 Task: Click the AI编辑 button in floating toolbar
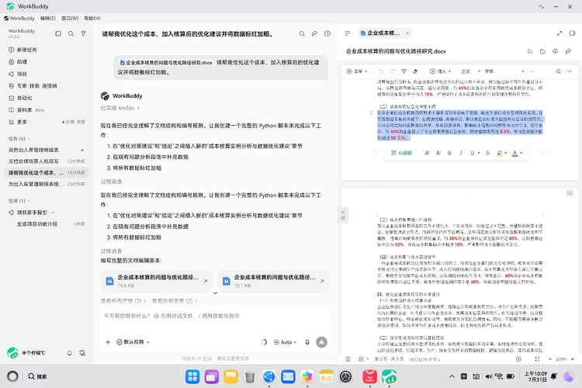(401, 153)
